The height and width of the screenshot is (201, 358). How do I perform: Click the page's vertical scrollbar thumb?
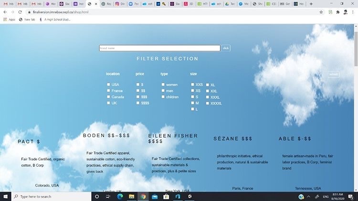click(x=356, y=49)
